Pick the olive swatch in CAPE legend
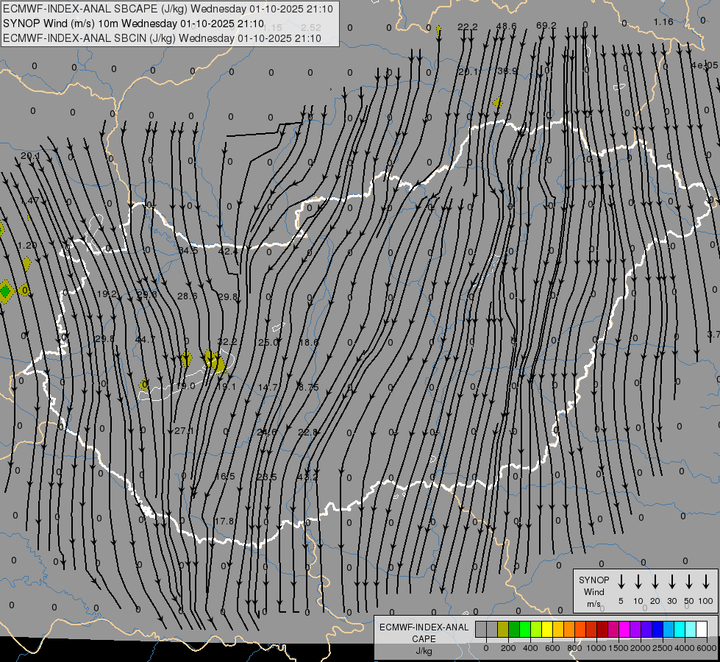This screenshot has width=720, height=662. [x=503, y=629]
